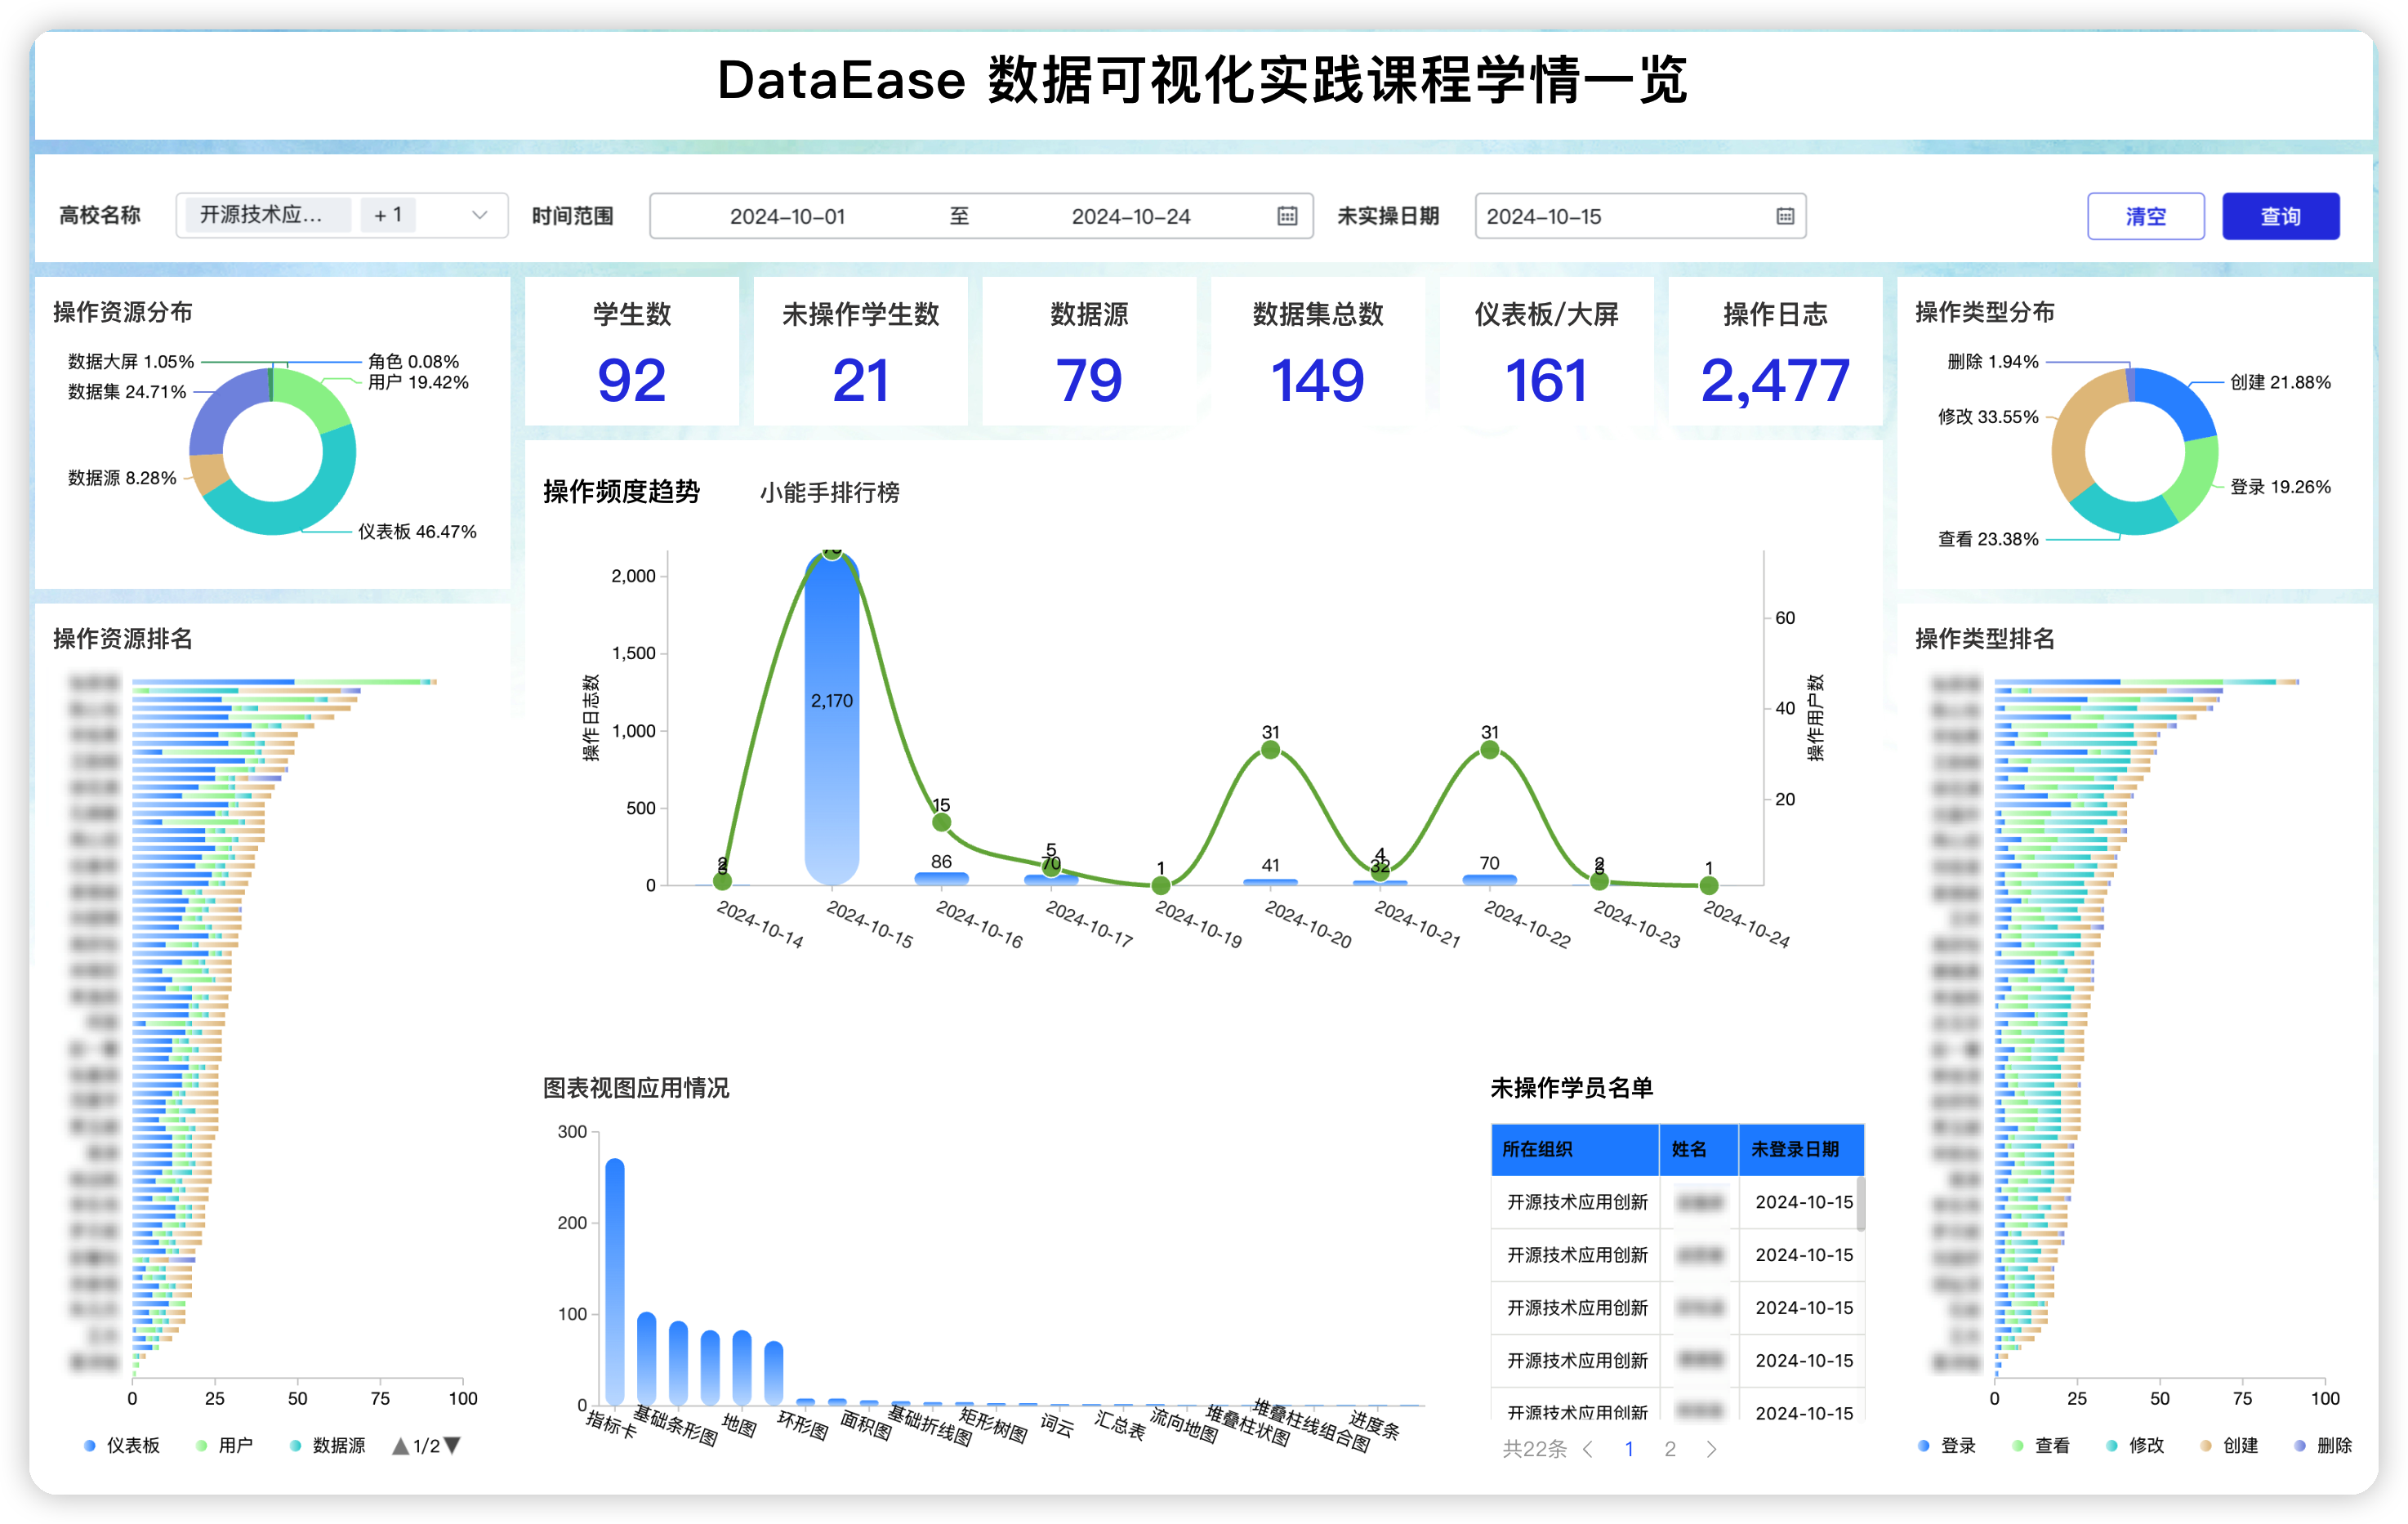Click the 共22条 total count text
The width and height of the screenshot is (2408, 1524).
[1534, 1449]
